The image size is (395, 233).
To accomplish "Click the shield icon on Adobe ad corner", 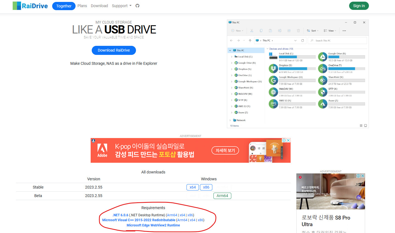I will 93,141.
